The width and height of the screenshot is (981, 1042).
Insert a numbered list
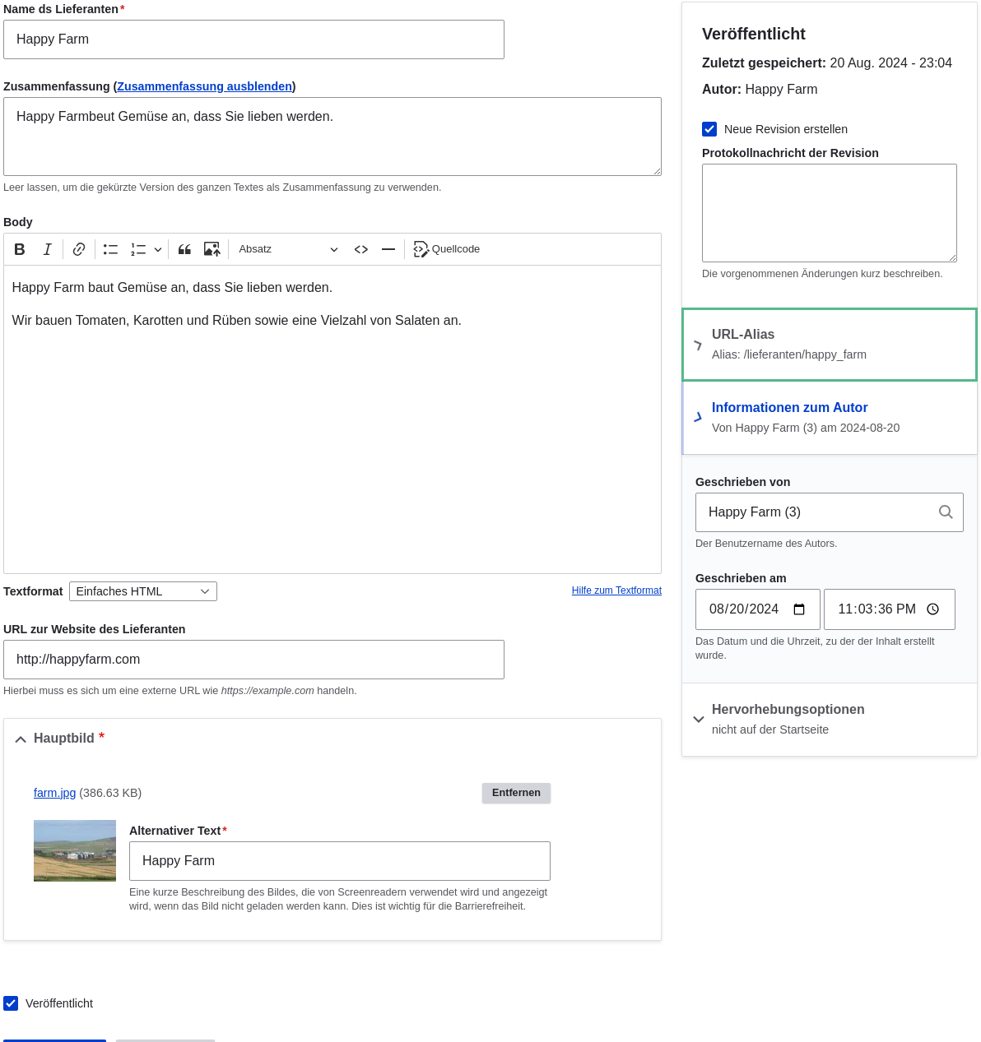click(138, 249)
